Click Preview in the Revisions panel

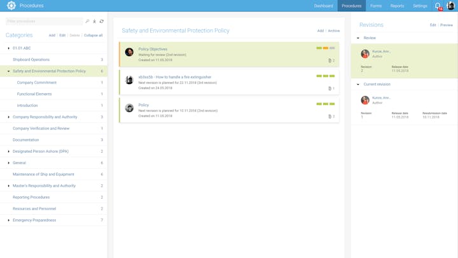coord(447,25)
